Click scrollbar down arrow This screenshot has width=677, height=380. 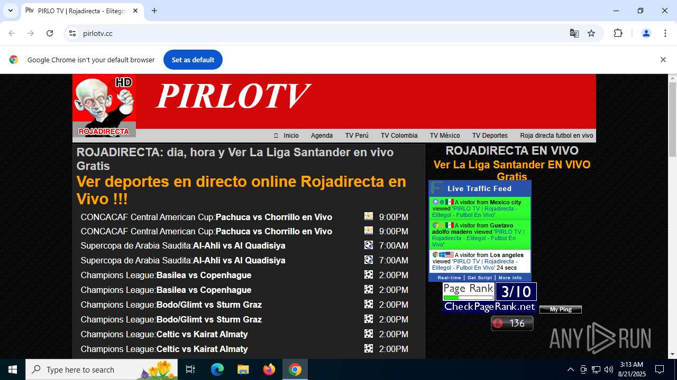[x=672, y=354]
